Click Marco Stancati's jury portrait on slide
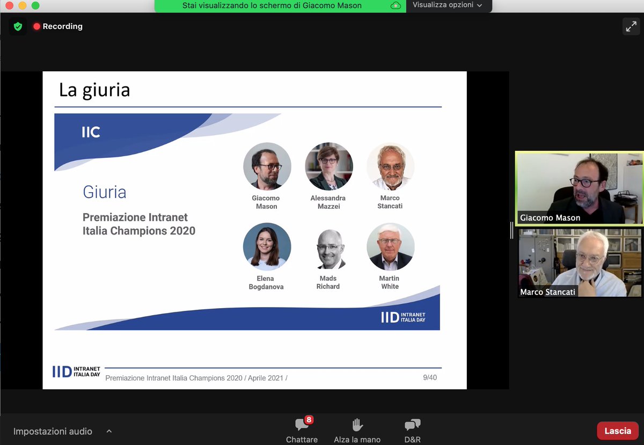The width and height of the screenshot is (644, 445). (x=390, y=166)
